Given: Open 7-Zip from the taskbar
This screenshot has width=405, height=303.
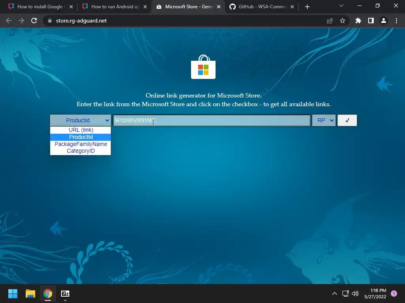Looking at the screenshot, I should point(65,294).
